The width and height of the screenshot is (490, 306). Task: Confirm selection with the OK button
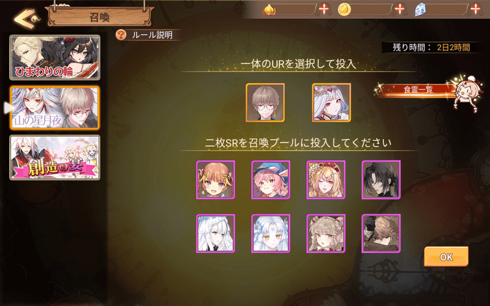point(446,256)
